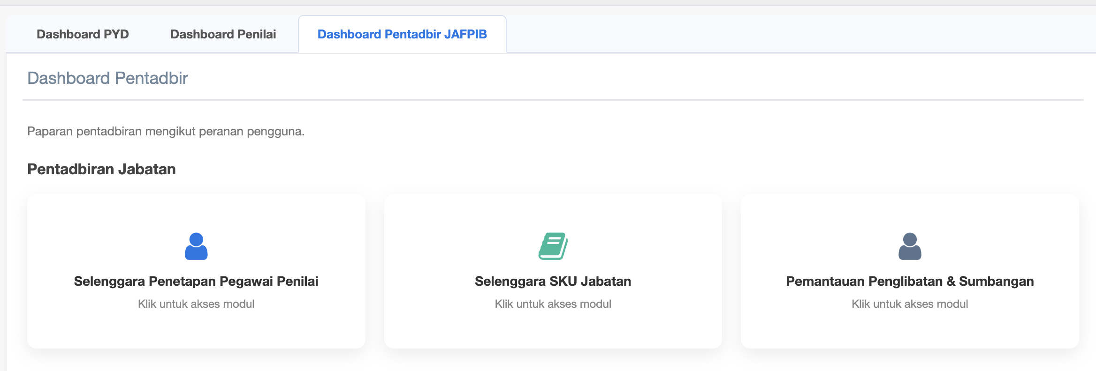
Task: Click the green book icon for SKU Jabatan
Action: 553,246
